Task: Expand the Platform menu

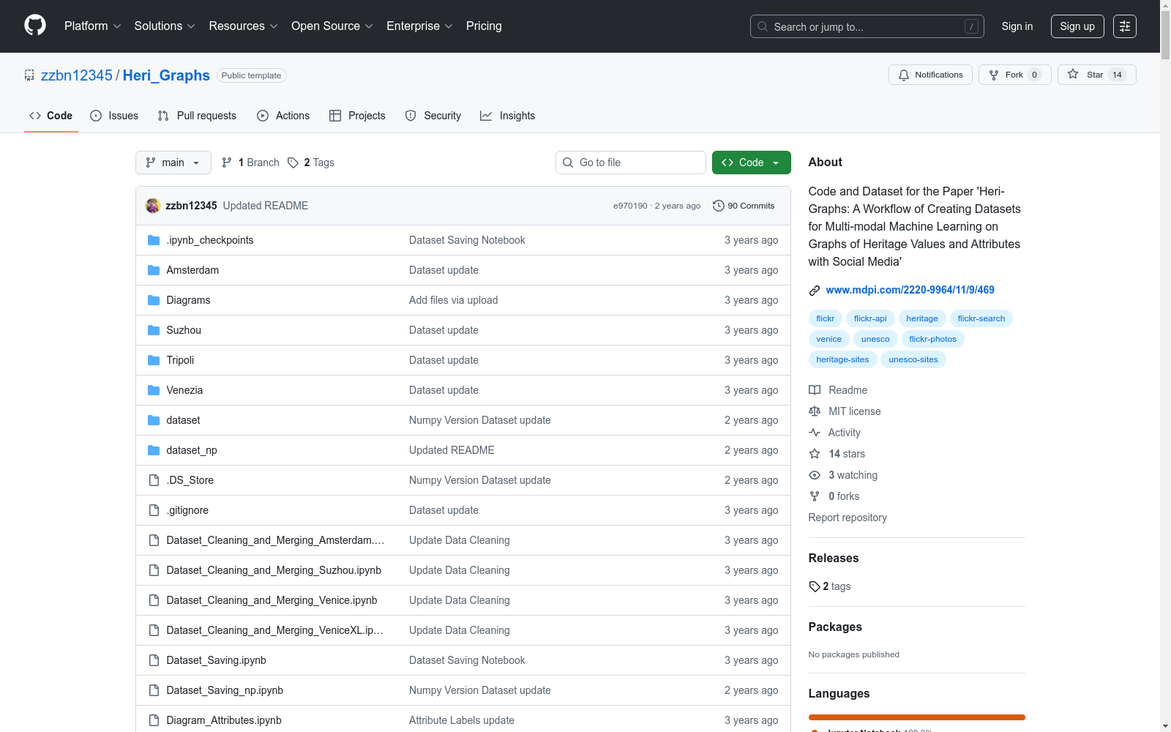Action: tap(93, 26)
